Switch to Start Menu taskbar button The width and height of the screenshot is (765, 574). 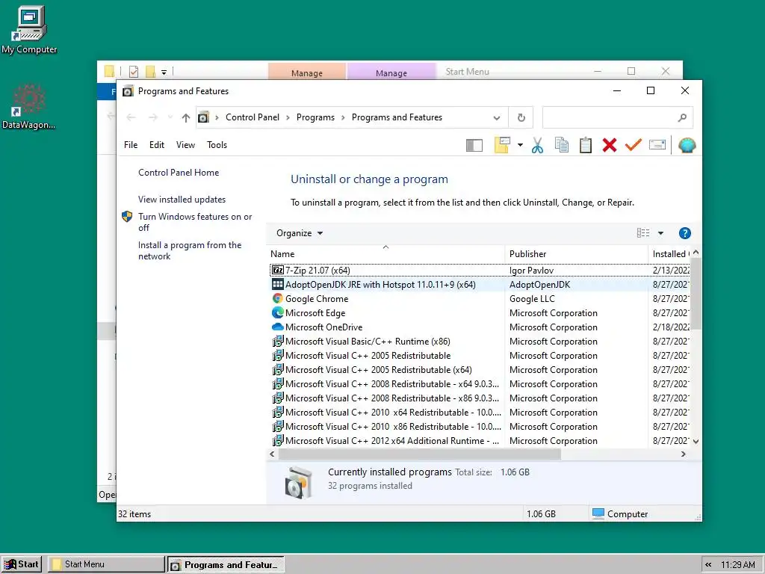coord(106,564)
